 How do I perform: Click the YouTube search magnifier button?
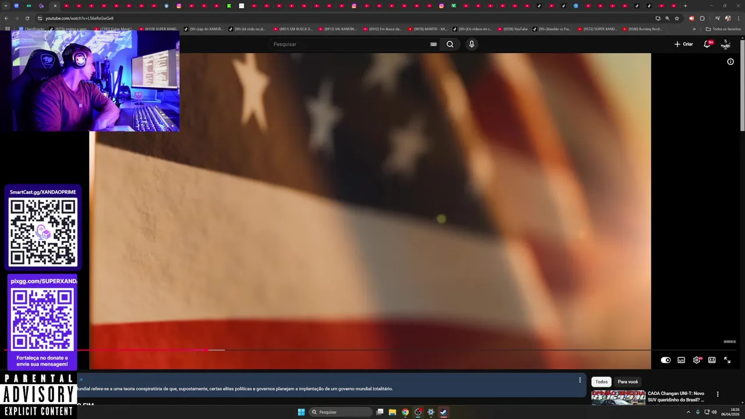coord(450,44)
